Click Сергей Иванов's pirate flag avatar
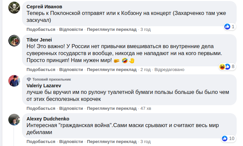The image size is (243, 146). [14, 8]
